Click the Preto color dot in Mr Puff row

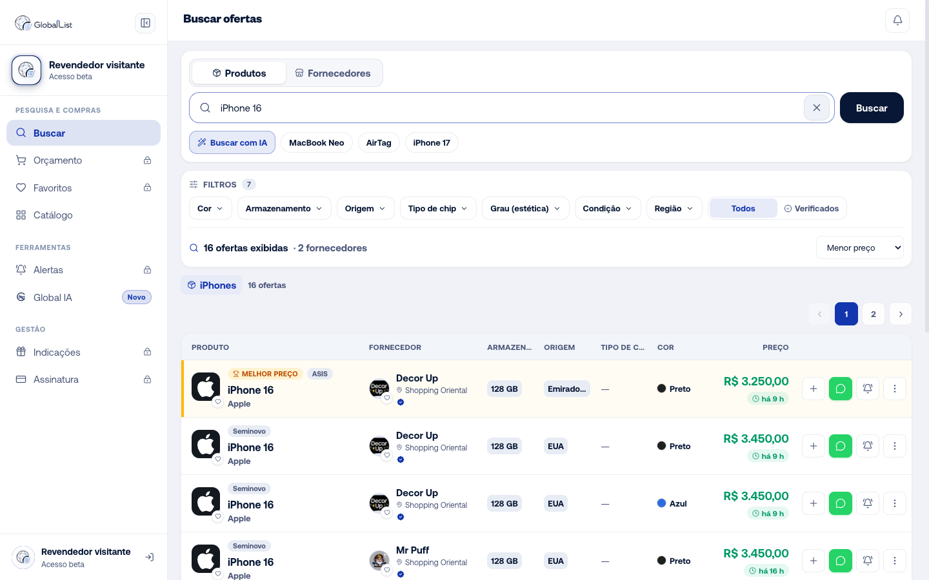[661, 561]
